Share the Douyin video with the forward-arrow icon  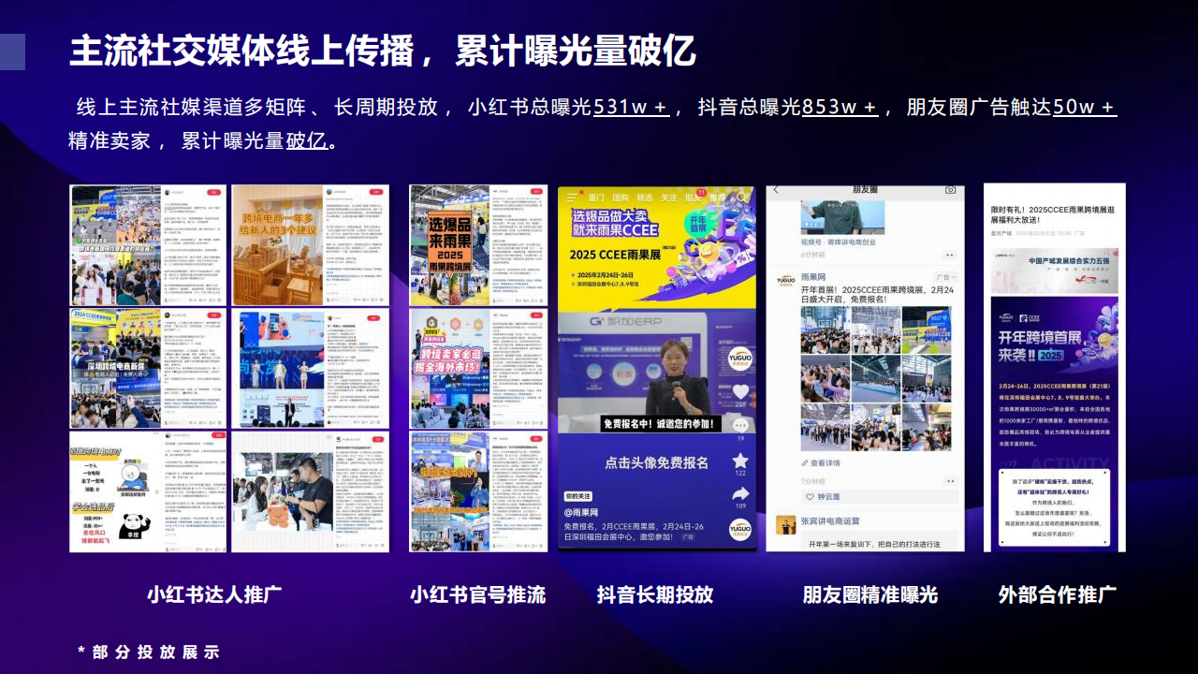(x=741, y=492)
